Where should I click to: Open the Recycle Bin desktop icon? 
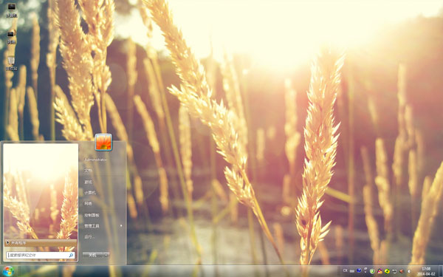(11, 64)
